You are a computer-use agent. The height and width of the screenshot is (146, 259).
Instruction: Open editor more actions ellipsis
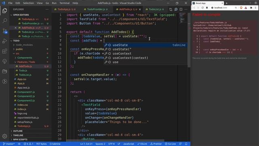coord(186,9)
